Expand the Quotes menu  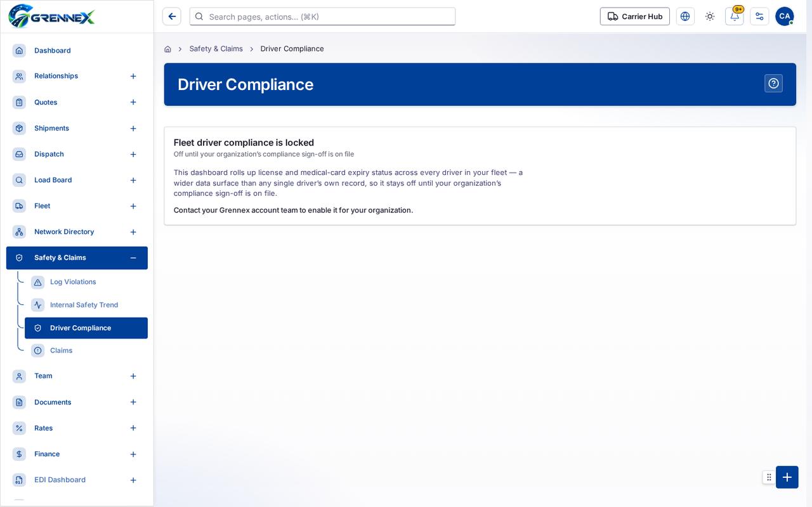coord(133,102)
